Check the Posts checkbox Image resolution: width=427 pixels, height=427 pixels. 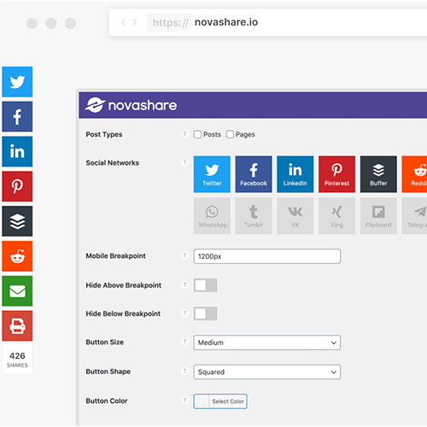pyautogui.click(x=197, y=134)
